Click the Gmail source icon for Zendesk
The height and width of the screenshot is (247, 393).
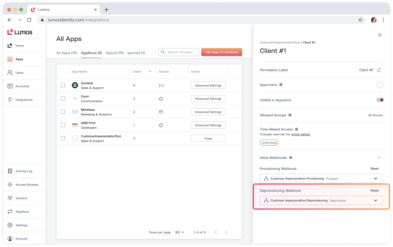point(161,86)
